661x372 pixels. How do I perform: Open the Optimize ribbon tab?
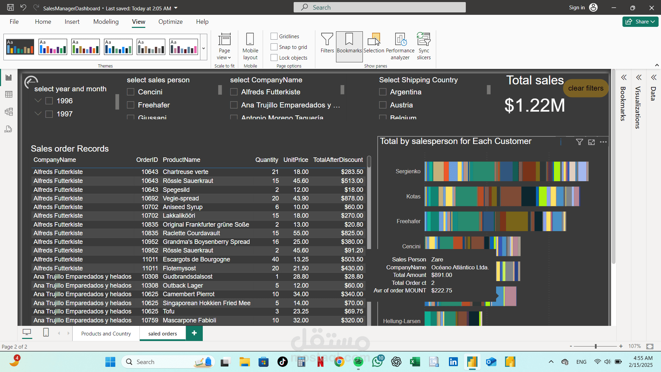point(170,22)
